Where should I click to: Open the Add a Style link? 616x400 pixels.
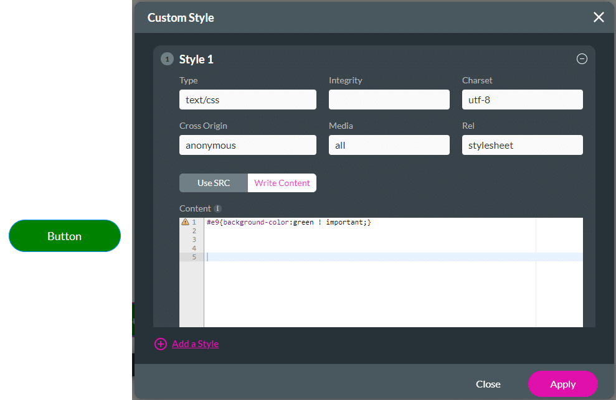coord(195,344)
